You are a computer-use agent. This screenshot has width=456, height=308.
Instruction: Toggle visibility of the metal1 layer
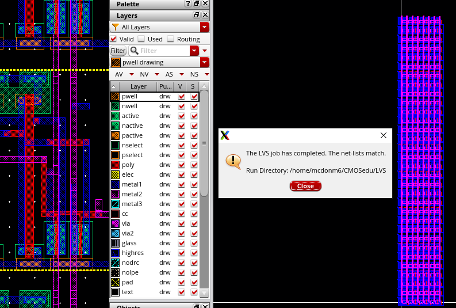click(x=182, y=184)
